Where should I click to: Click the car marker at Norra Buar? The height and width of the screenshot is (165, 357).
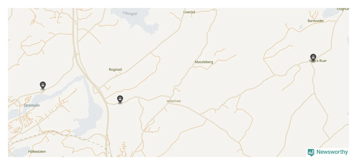[313, 57]
